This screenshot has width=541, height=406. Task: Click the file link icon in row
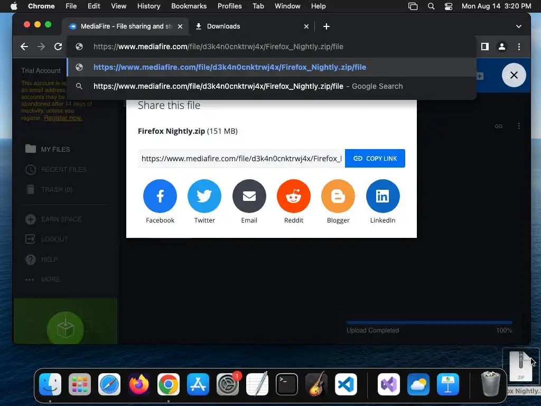pyautogui.click(x=499, y=126)
